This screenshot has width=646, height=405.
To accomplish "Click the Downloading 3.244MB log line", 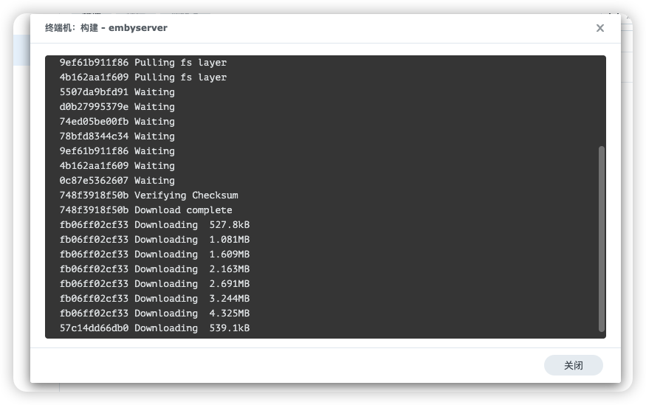I will point(154,298).
